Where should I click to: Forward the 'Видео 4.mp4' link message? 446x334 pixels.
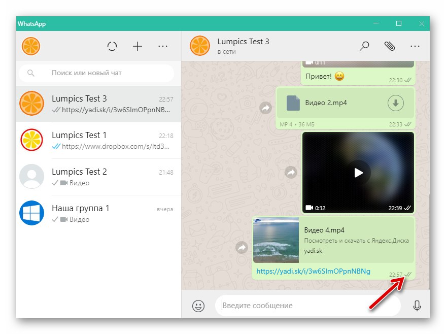click(x=242, y=247)
